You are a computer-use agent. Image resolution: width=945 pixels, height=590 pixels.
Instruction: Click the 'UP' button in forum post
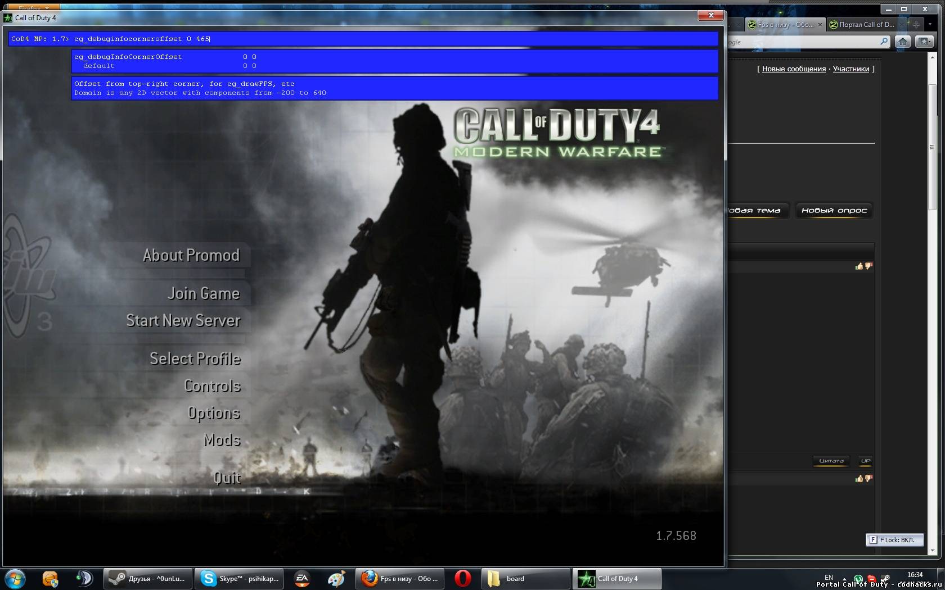pyautogui.click(x=865, y=461)
